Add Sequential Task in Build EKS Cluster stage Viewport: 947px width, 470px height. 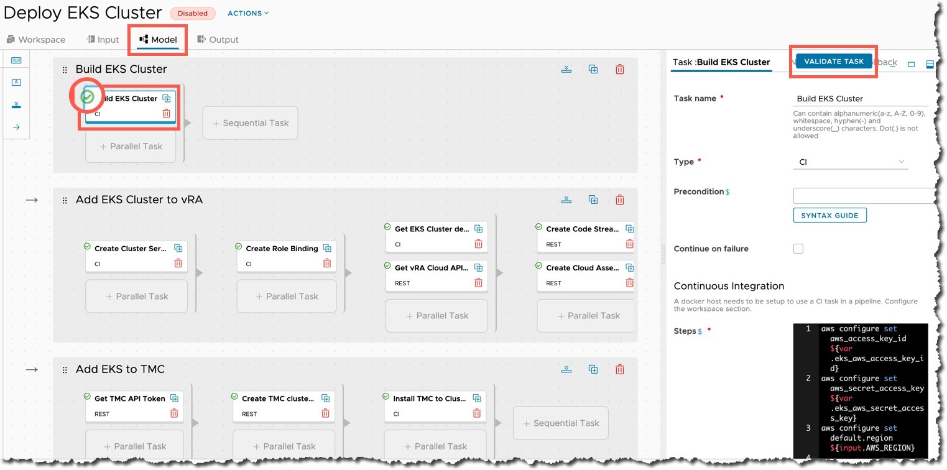250,123
